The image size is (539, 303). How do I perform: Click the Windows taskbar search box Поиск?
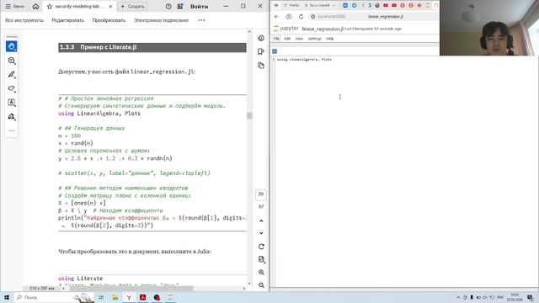53,297
